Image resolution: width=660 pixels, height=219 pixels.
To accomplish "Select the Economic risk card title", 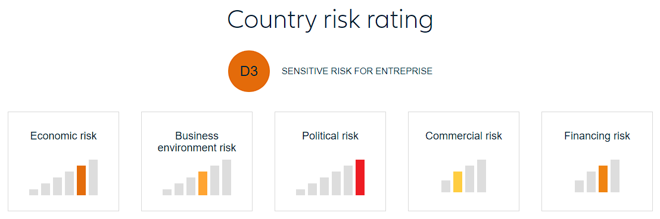I will pyautogui.click(x=64, y=136).
